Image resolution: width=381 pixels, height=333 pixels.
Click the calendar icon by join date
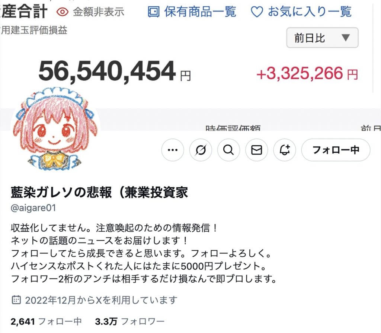click(16, 300)
